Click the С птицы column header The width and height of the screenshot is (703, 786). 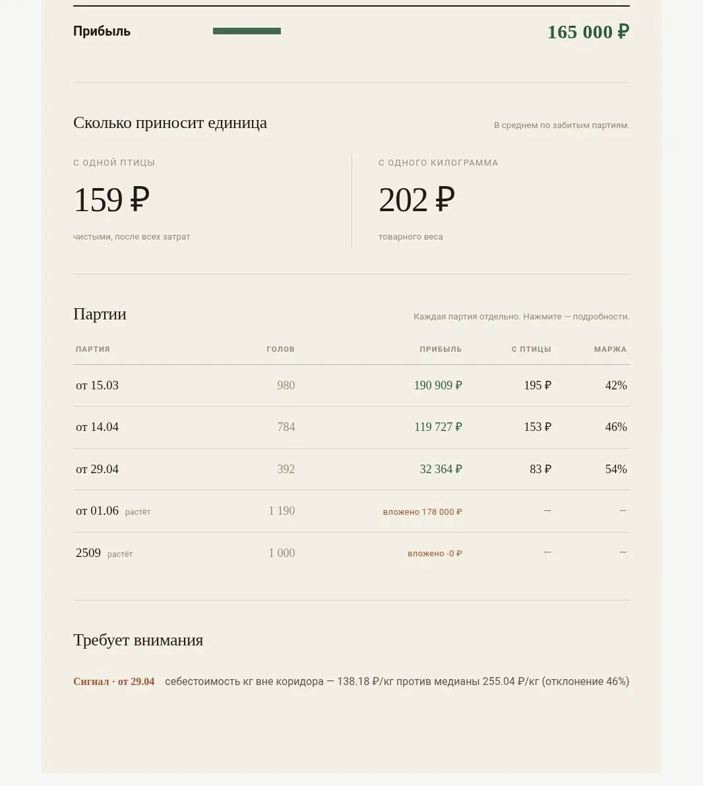pos(531,349)
